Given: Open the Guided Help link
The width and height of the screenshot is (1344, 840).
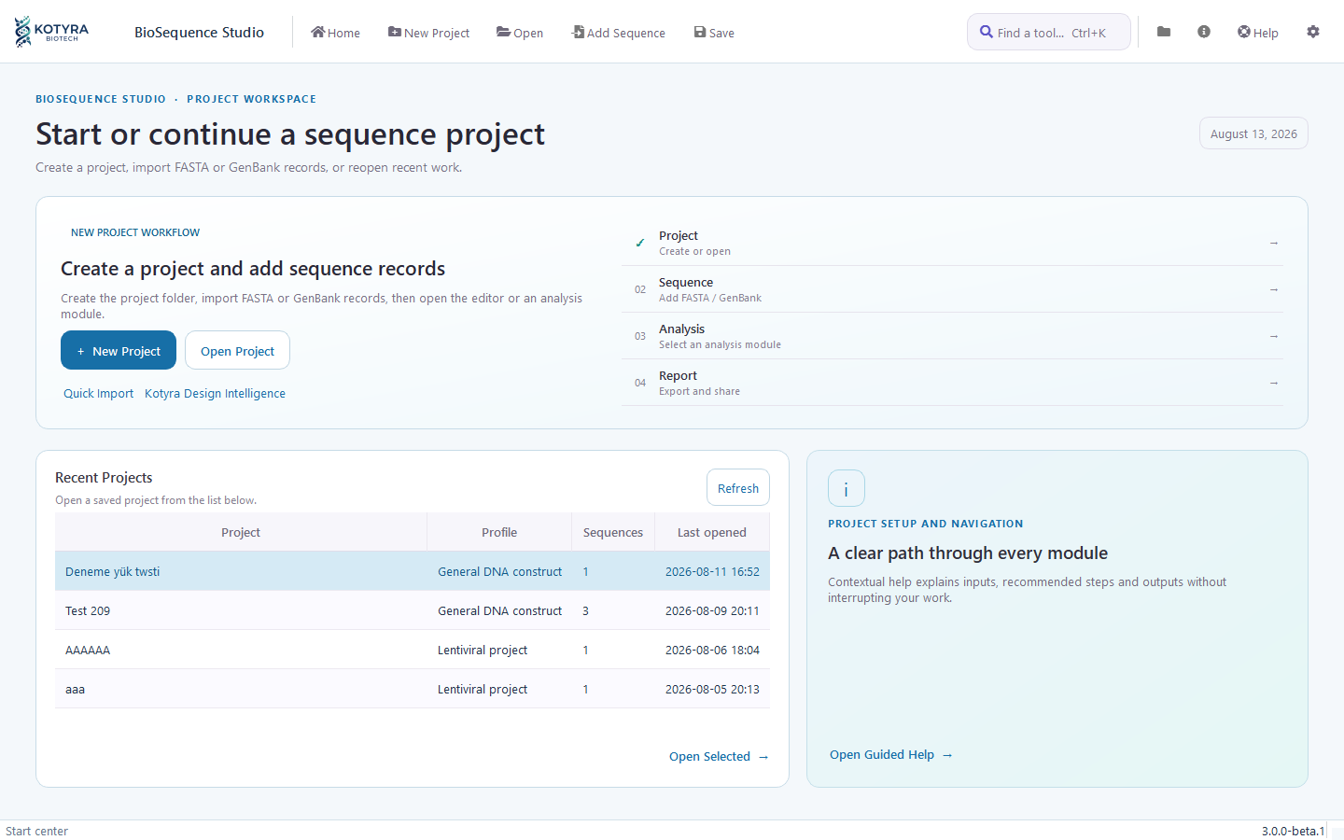Looking at the screenshot, I should (x=891, y=754).
